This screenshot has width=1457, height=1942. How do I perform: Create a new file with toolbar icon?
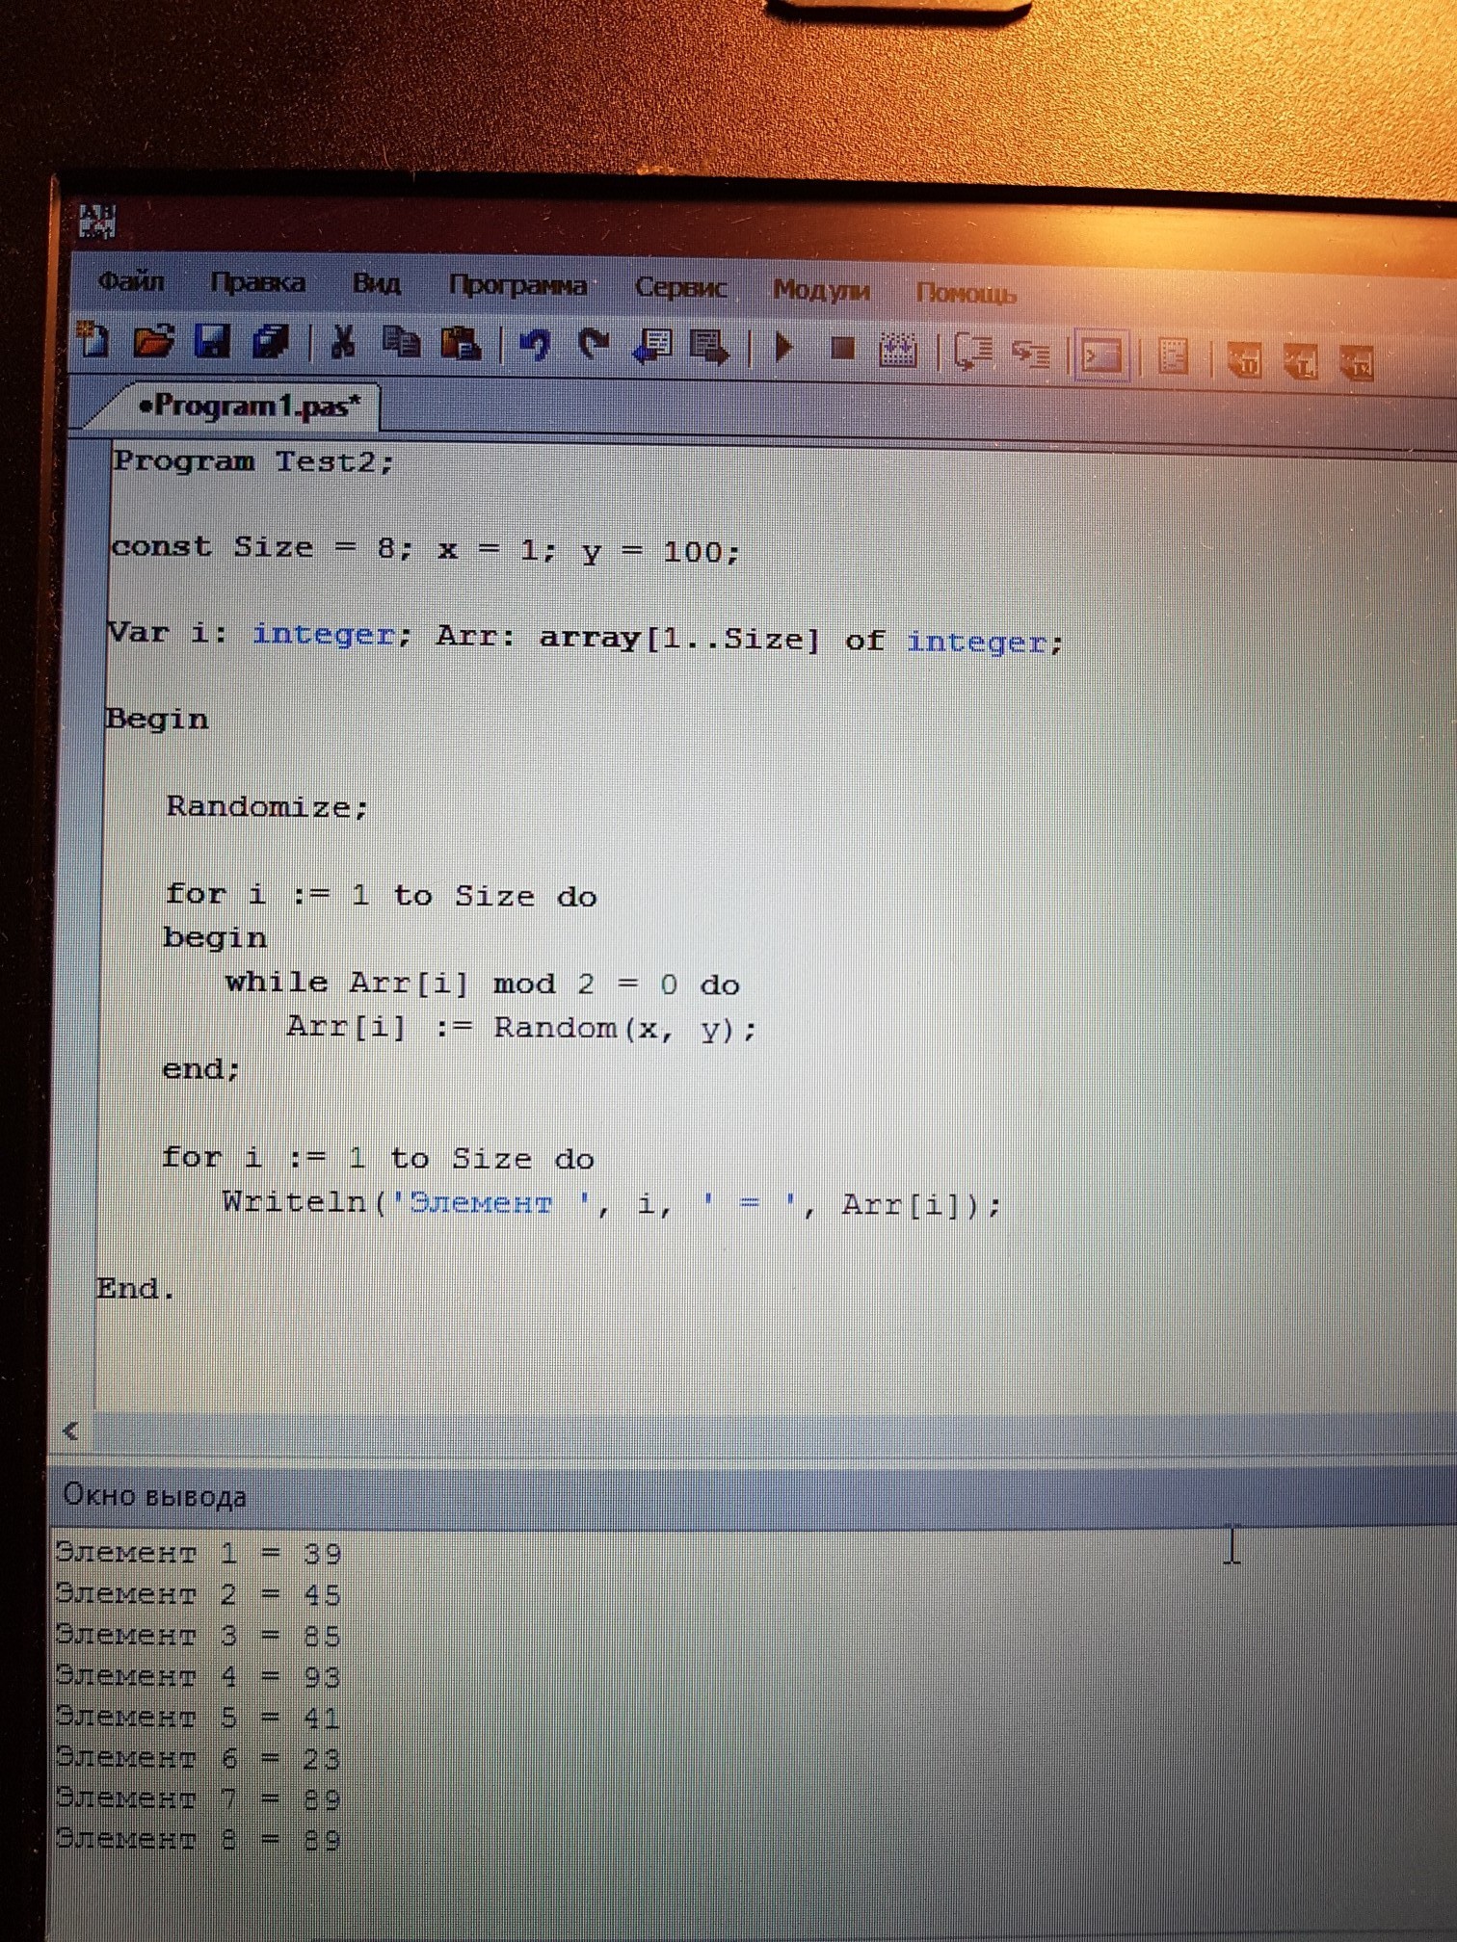tap(93, 340)
